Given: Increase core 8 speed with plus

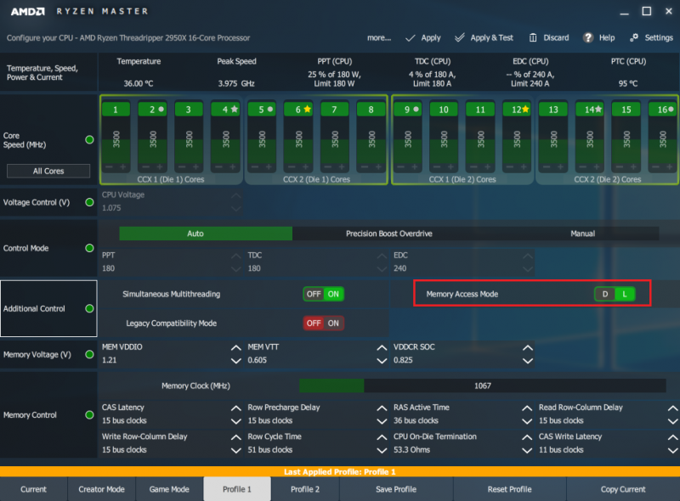Looking at the screenshot, I should click(x=378, y=166).
